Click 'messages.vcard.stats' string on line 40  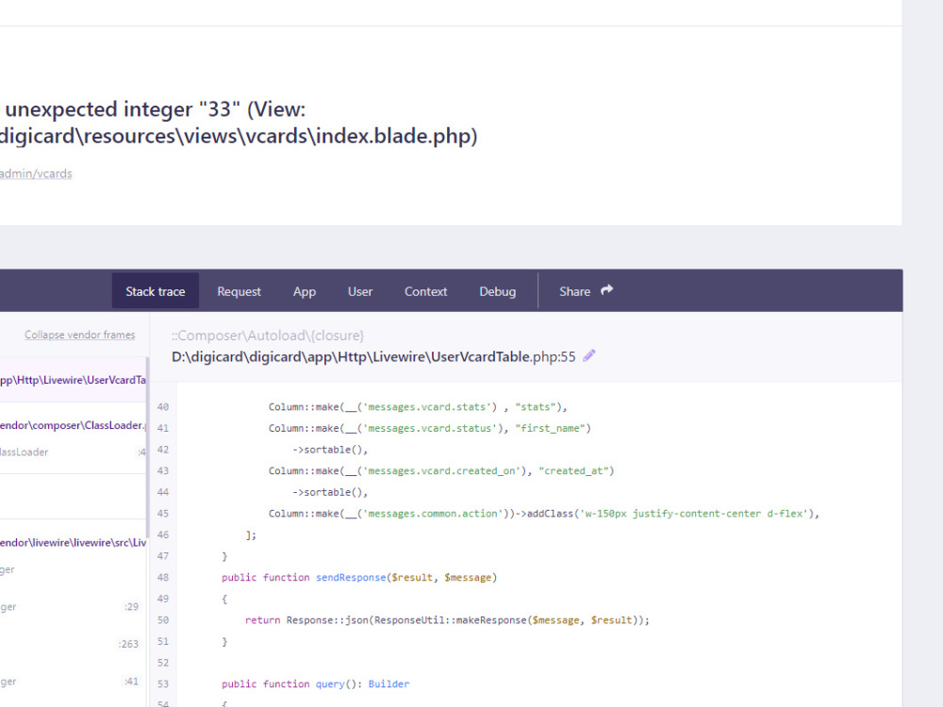point(430,407)
